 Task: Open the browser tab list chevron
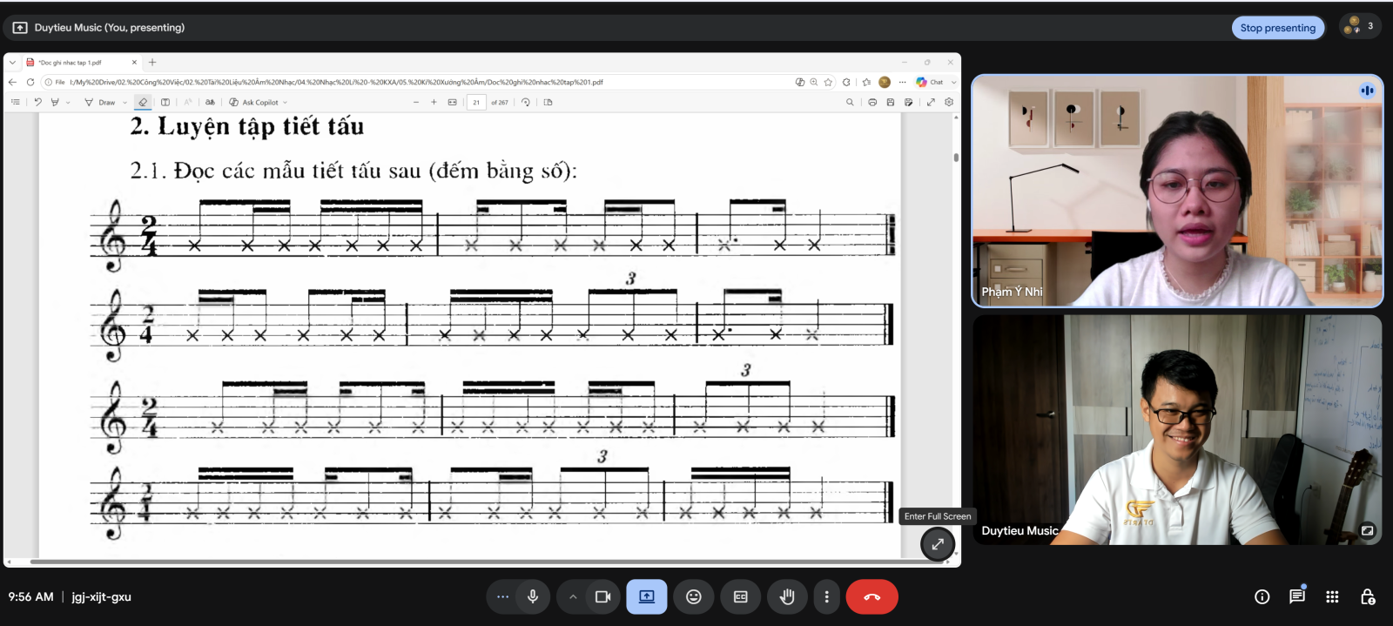(x=12, y=63)
